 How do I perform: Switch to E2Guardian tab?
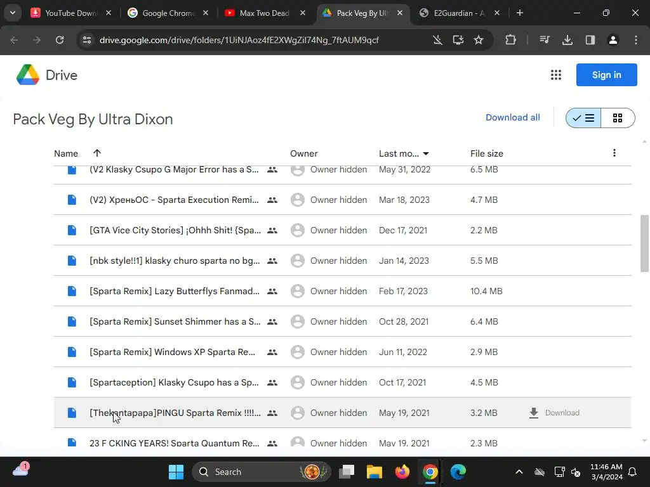click(460, 13)
